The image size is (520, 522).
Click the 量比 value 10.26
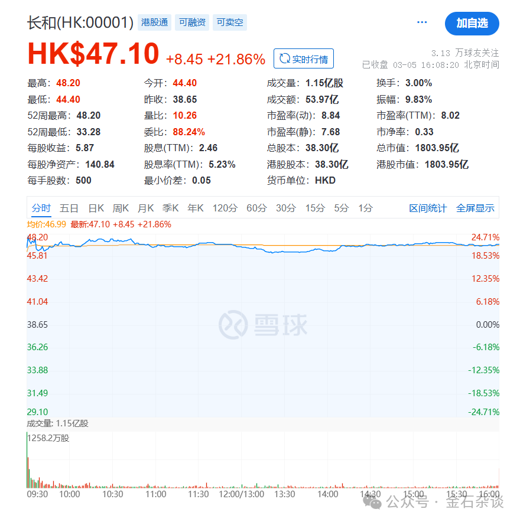185,115
